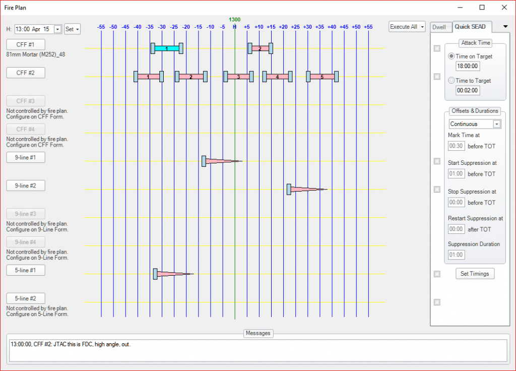
Task: Switch to the Dwell tab
Action: coord(440,27)
